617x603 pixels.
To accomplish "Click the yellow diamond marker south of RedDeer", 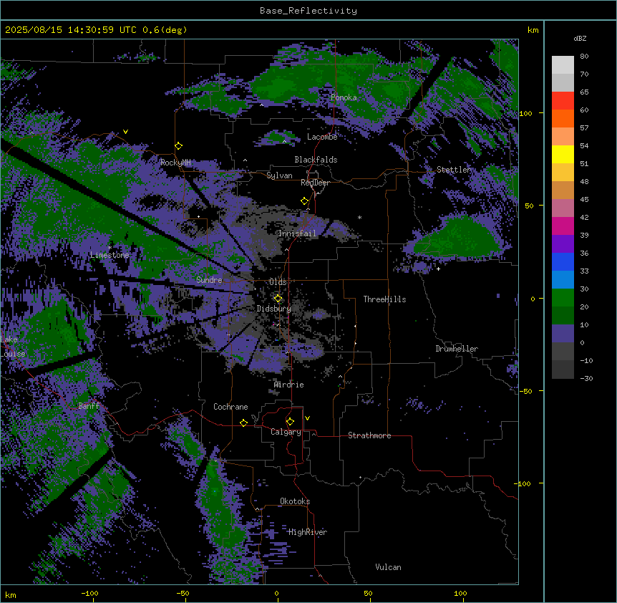I will point(305,201).
